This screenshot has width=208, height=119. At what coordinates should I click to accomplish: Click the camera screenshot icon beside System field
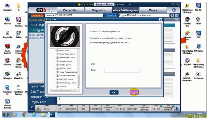click(172, 15)
